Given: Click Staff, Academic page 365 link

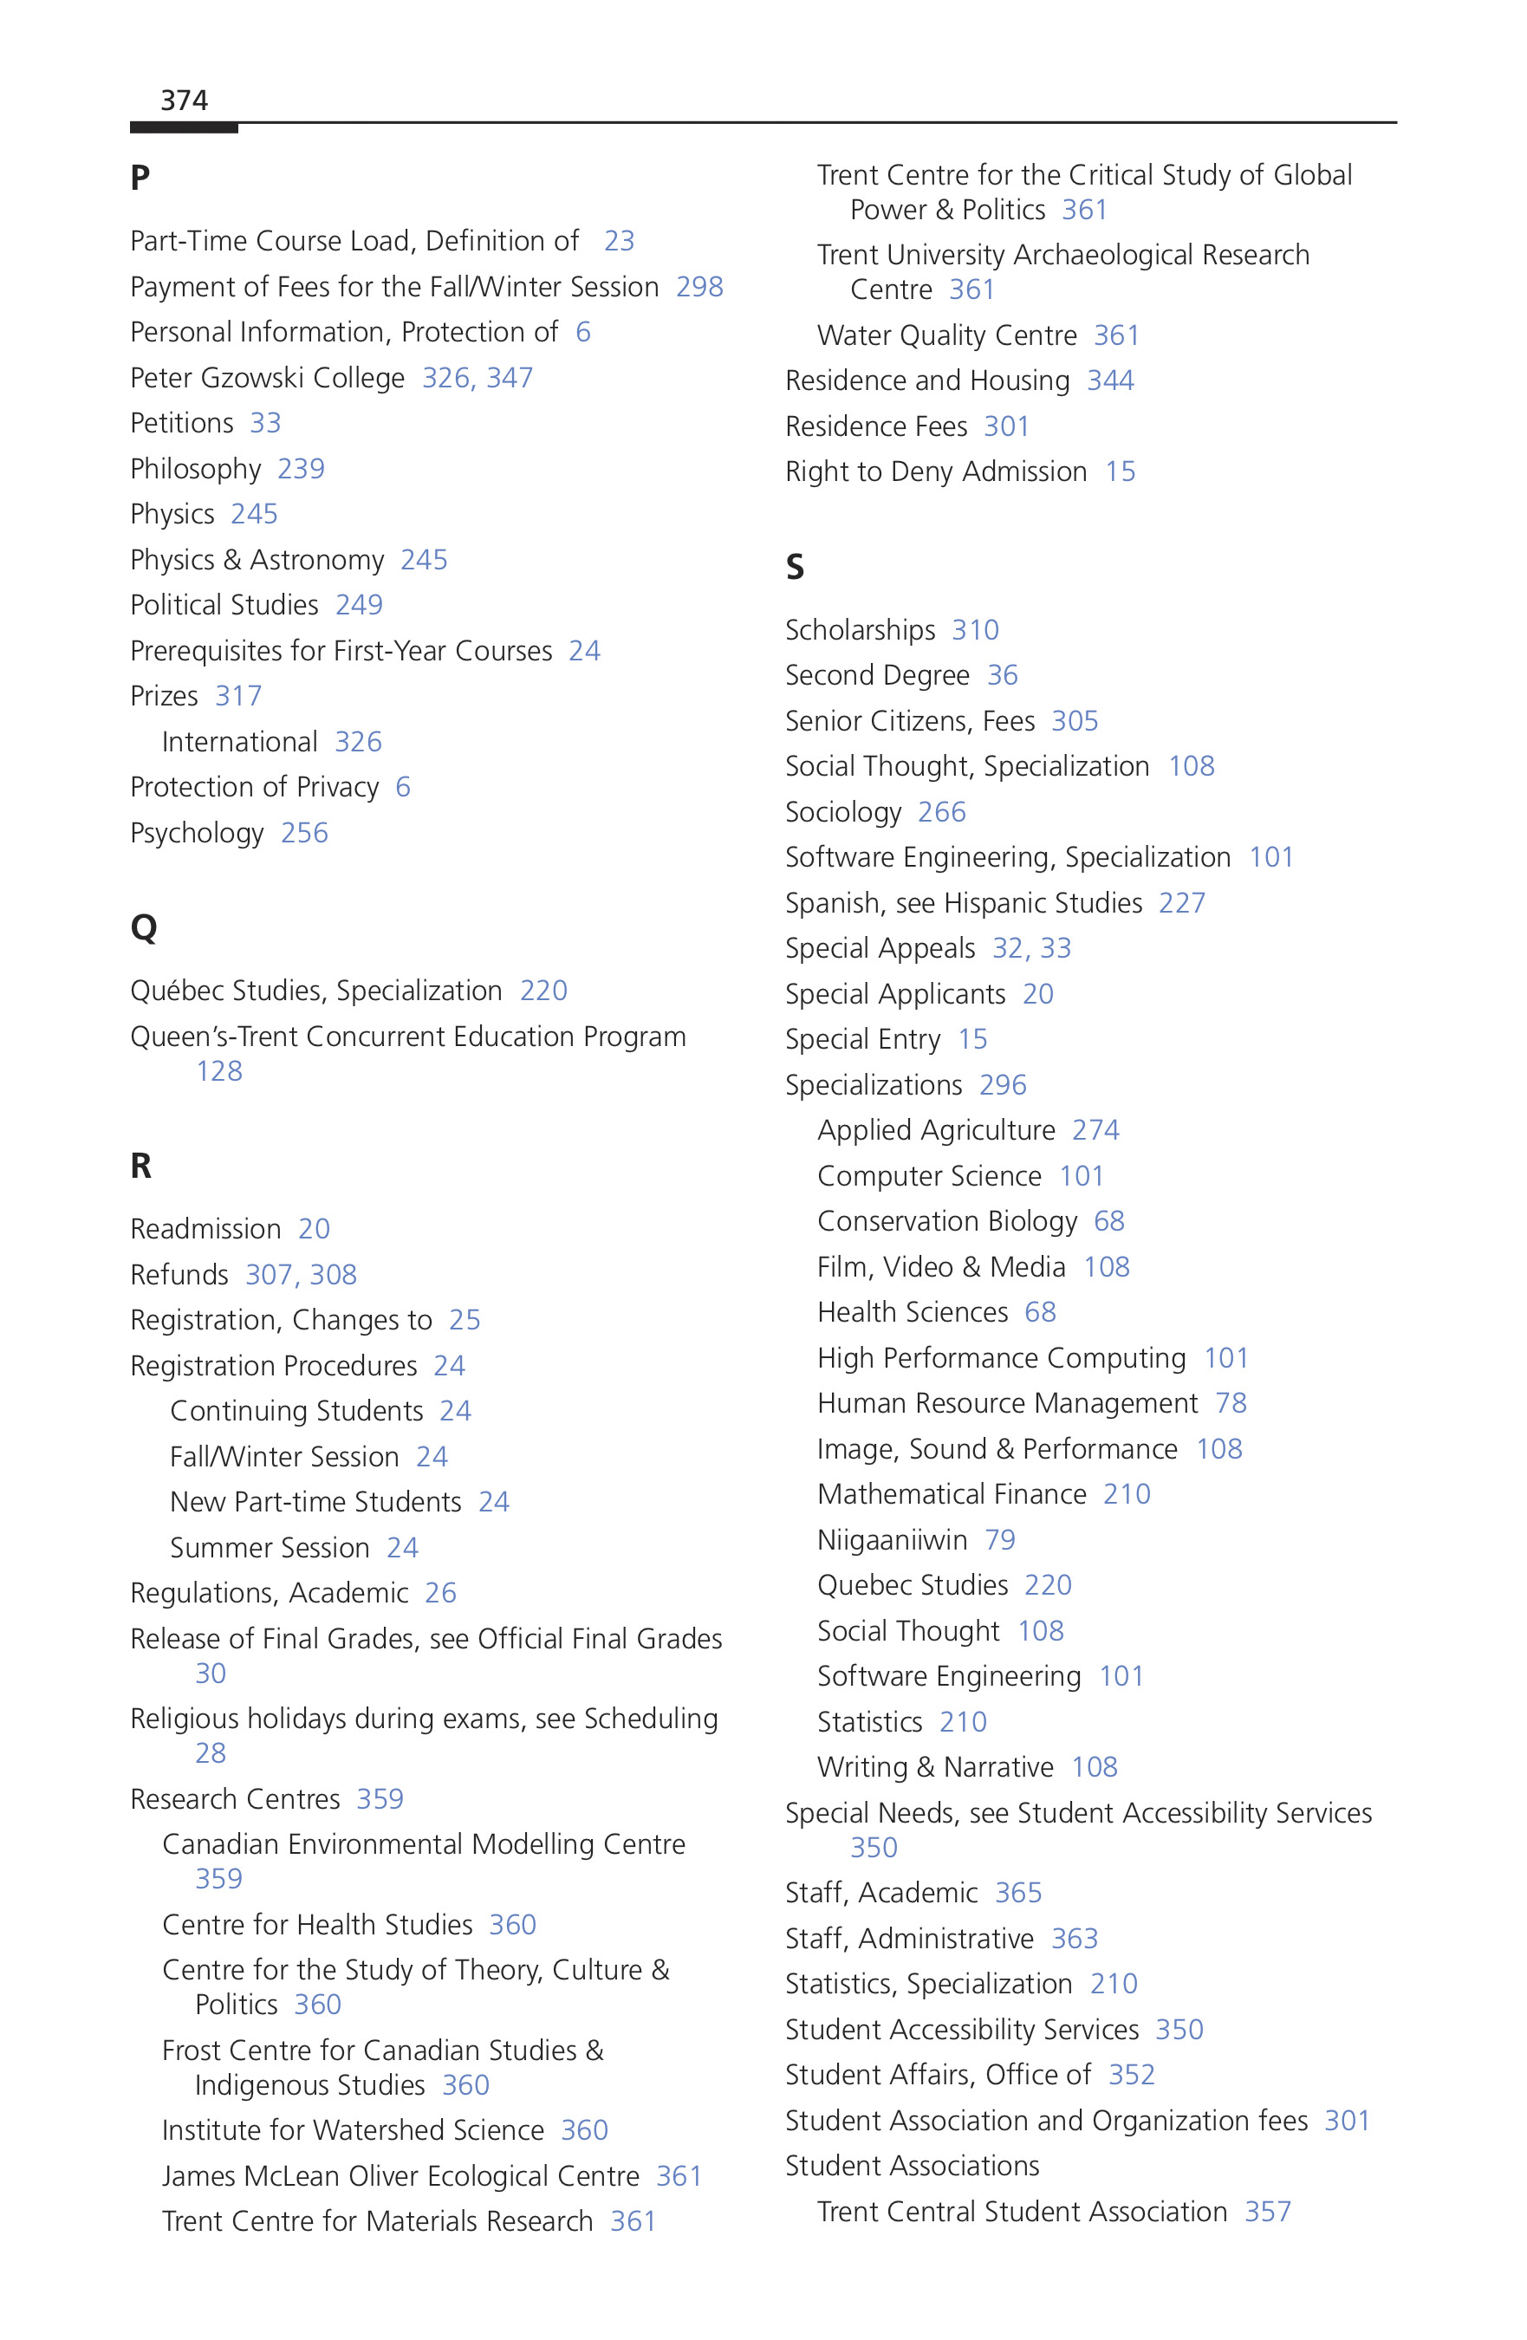Looking at the screenshot, I should pos(1018,1894).
